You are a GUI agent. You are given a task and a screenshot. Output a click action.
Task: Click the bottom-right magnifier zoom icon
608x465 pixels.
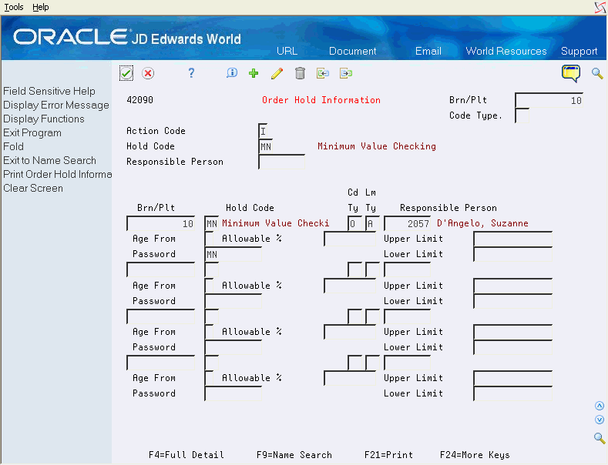[600, 438]
